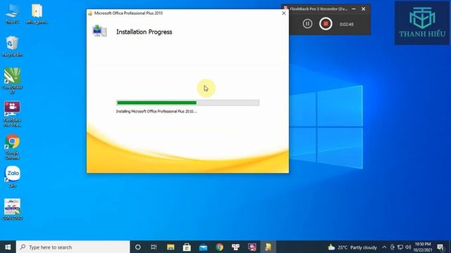Click the installation progress bar

click(187, 103)
